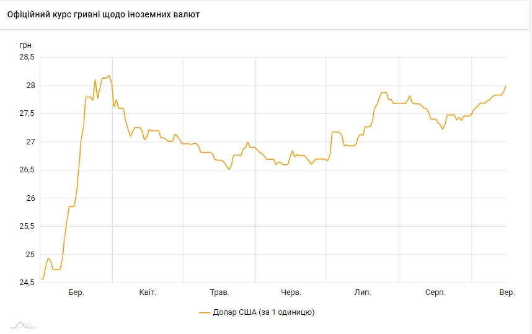Image resolution: width=532 pixels, height=334 pixels.
Task: Select the Вер. month label on axis
Action: (x=507, y=292)
